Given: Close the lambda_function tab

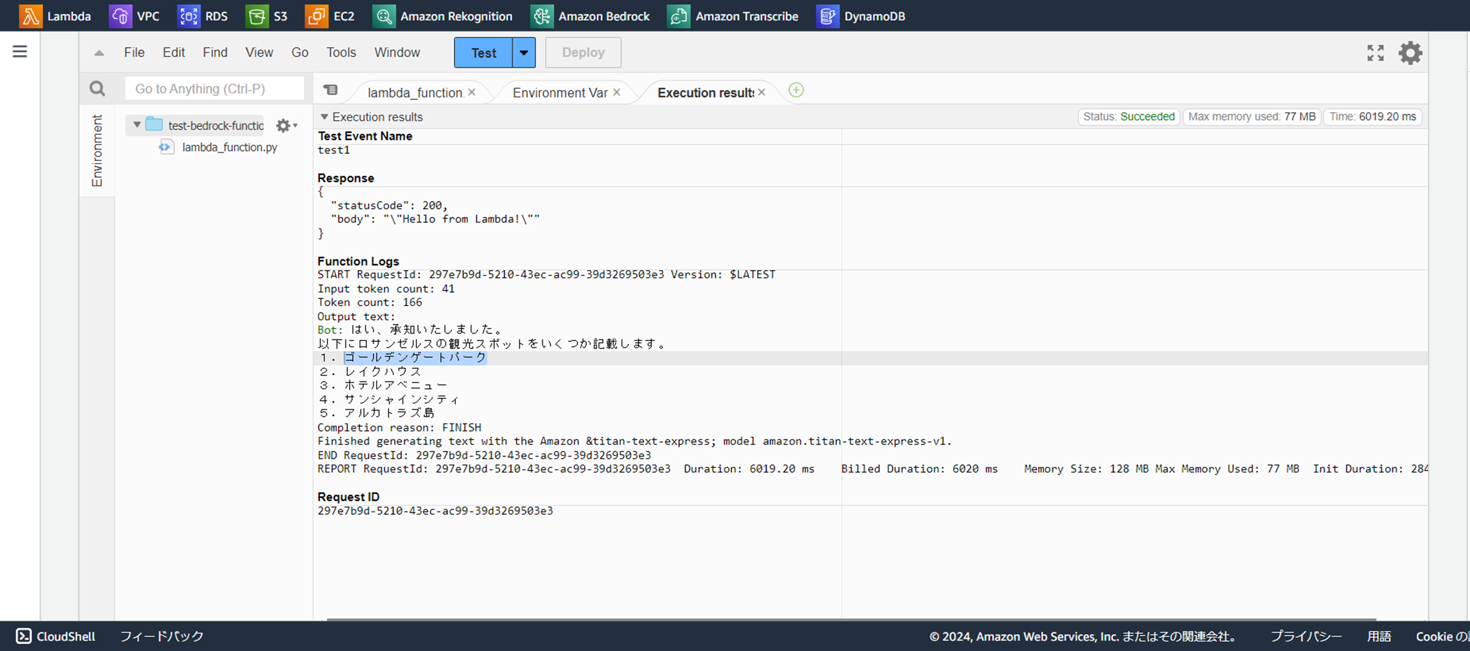Looking at the screenshot, I should (472, 92).
